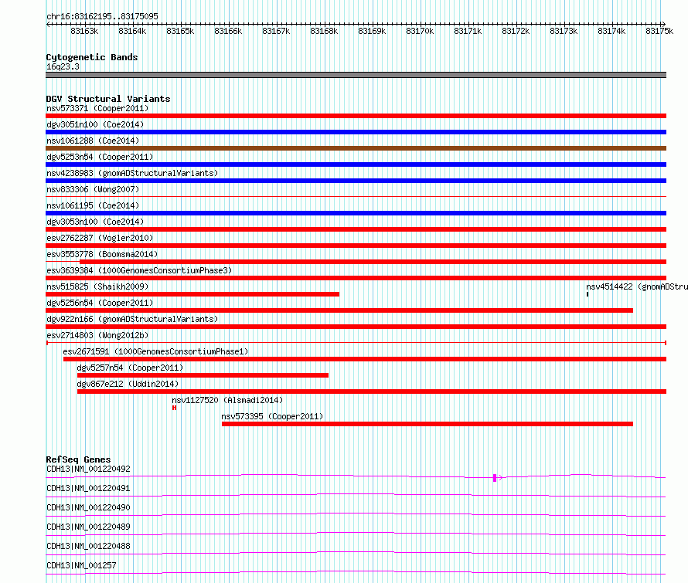Select nsv1061195 (Coe2014) blue variant bar
Viewport: 688px width, 583px height.
coord(356,213)
